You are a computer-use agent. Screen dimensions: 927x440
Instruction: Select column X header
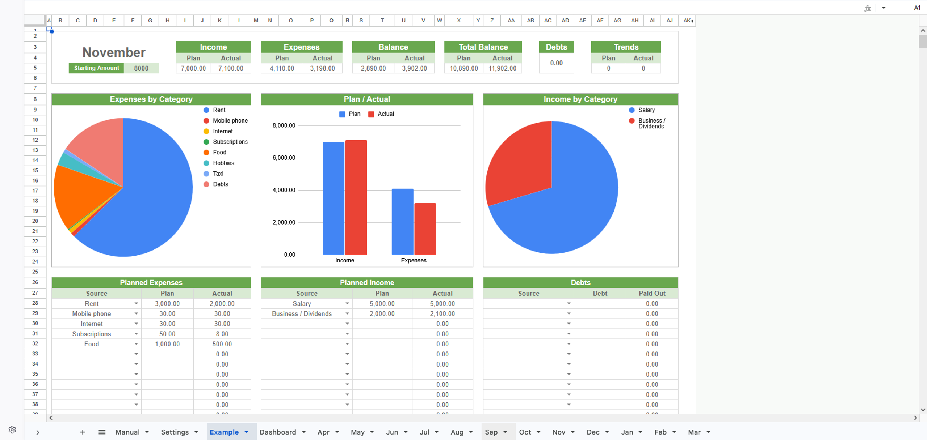(x=459, y=21)
